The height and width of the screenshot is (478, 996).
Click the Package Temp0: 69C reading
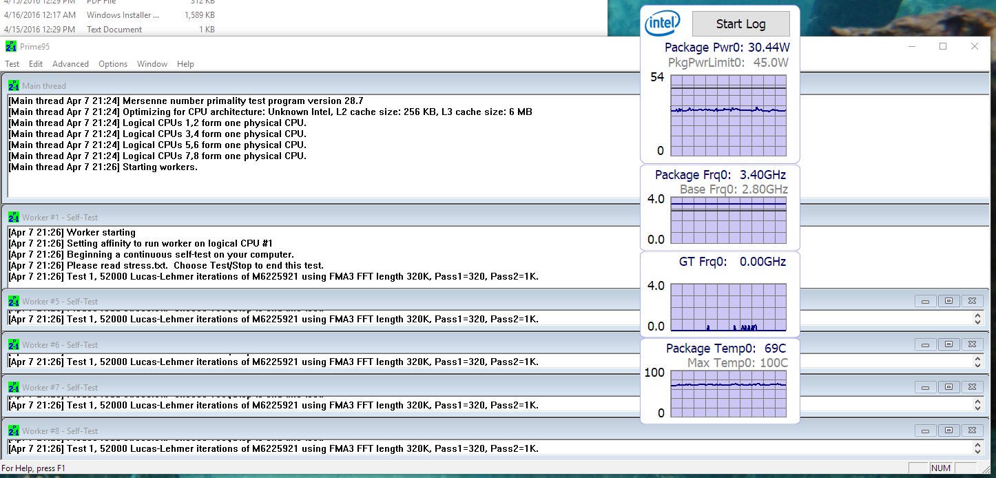coord(726,349)
